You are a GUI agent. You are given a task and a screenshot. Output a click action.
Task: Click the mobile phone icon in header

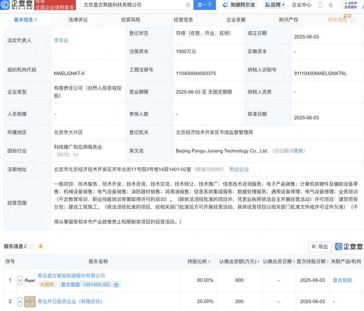[320, 5]
